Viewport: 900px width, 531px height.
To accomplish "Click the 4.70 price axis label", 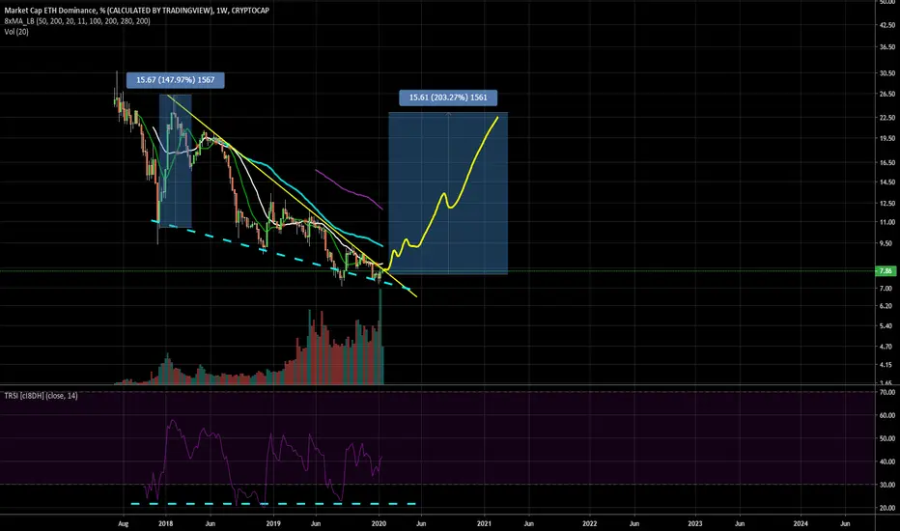I will tap(887, 347).
